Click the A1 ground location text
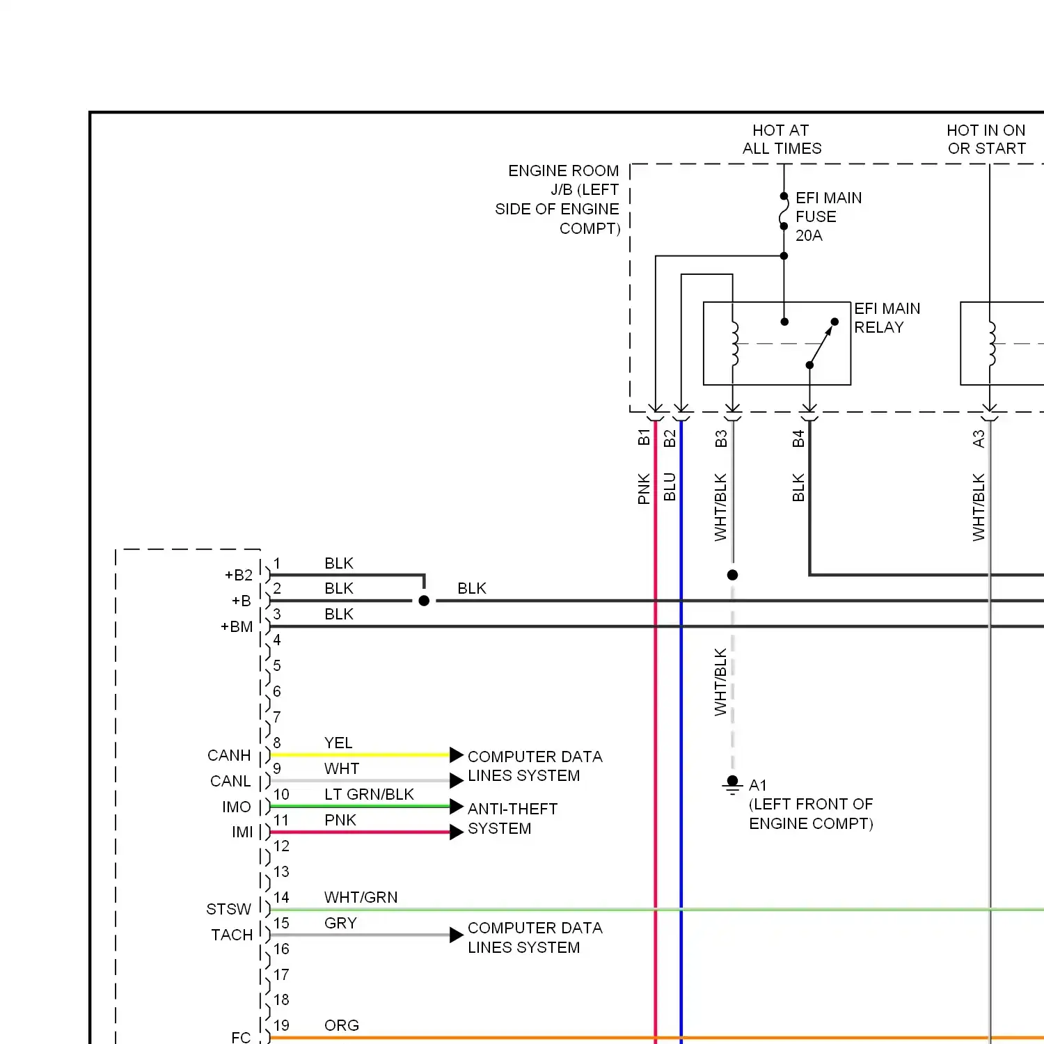Screen dimensions: 1044x1044 (x=811, y=805)
